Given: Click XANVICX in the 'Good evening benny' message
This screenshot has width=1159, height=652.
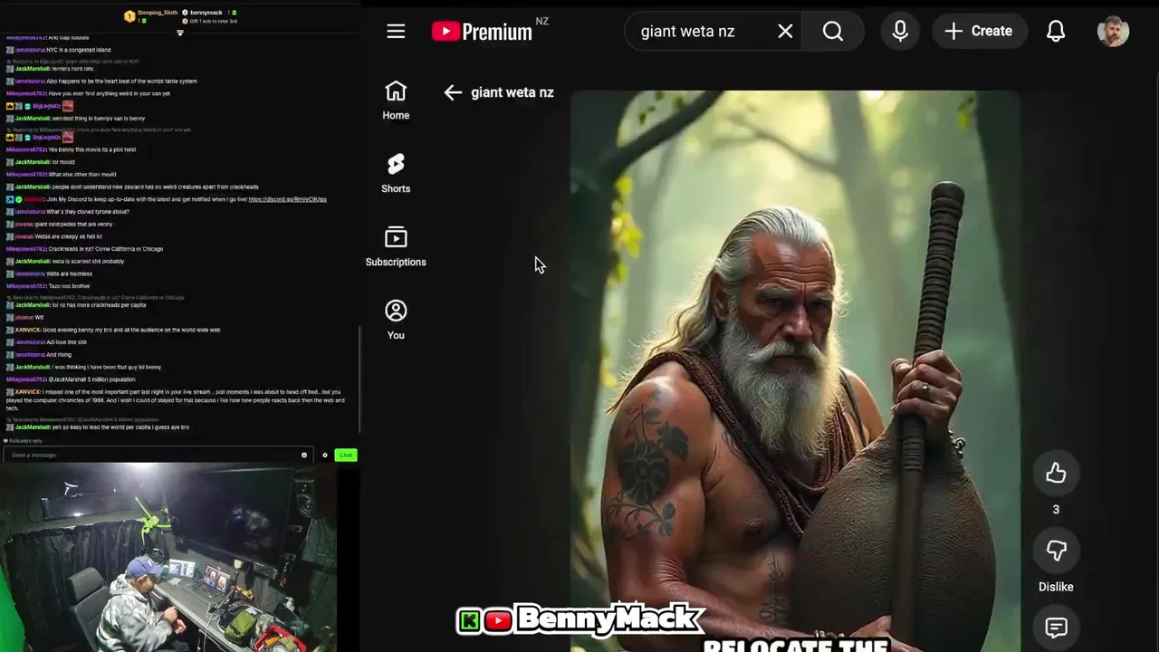Looking at the screenshot, I should (x=27, y=330).
